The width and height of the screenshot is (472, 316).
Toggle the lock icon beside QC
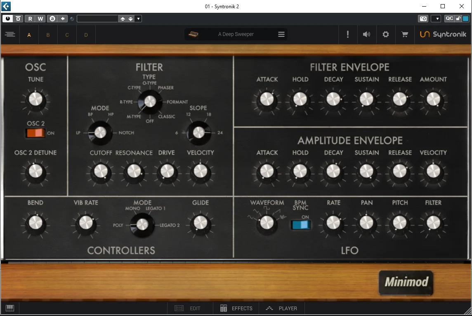(458, 19)
